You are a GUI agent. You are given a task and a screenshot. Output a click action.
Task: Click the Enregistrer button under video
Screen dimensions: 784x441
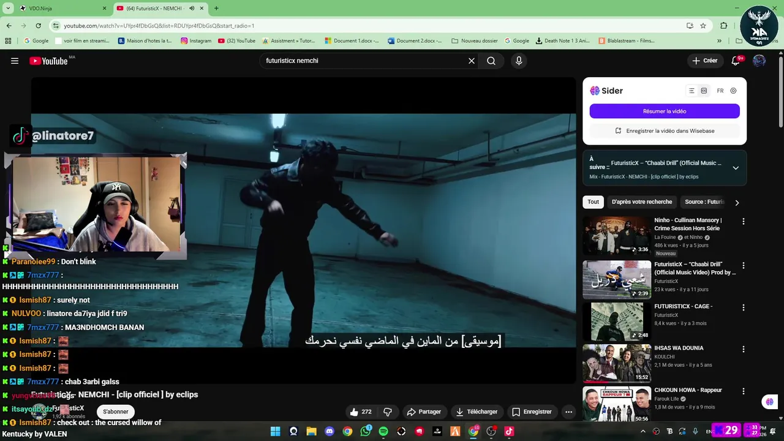[532, 412]
